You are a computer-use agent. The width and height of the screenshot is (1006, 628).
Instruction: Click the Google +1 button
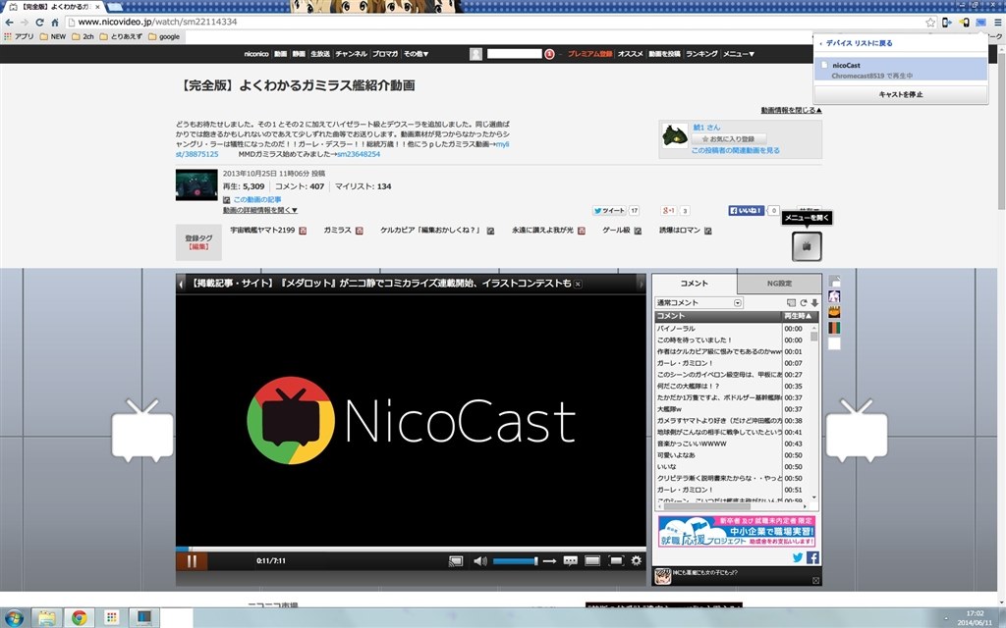point(668,211)
